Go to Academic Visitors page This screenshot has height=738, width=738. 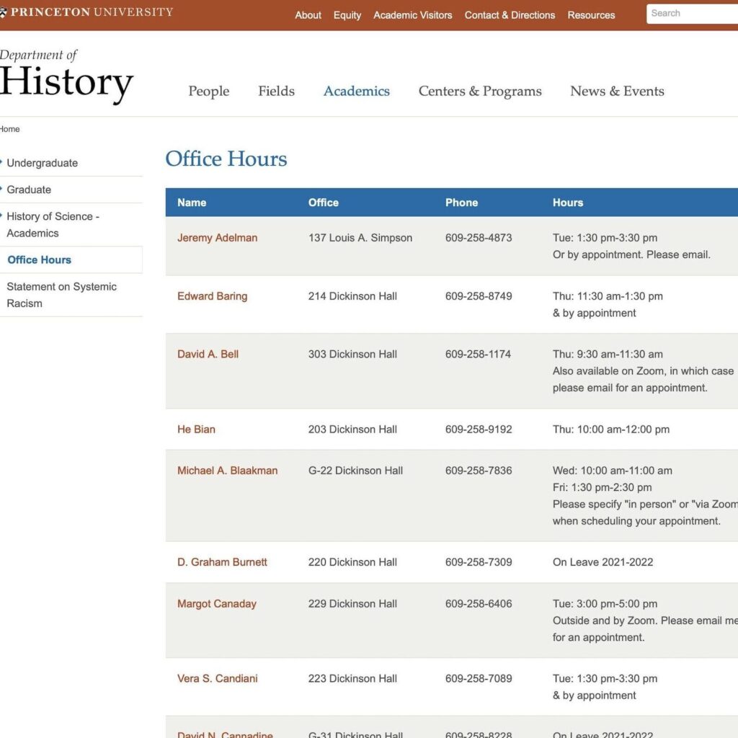(412, 15)
